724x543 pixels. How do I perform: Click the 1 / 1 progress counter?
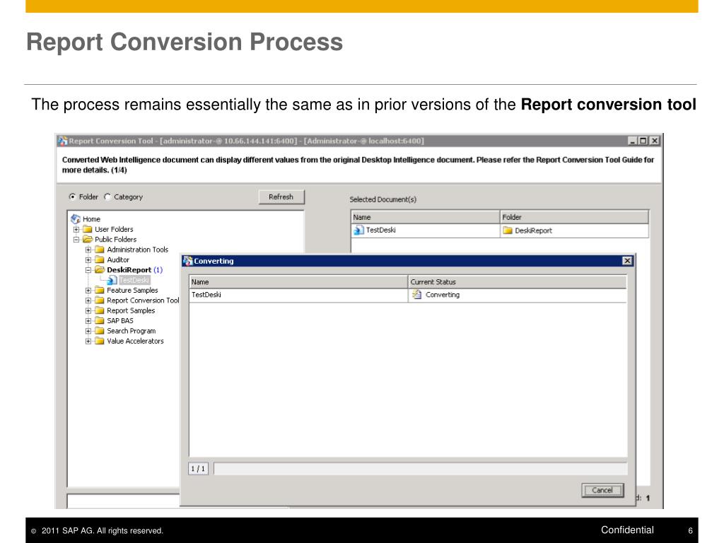[198, 469]
